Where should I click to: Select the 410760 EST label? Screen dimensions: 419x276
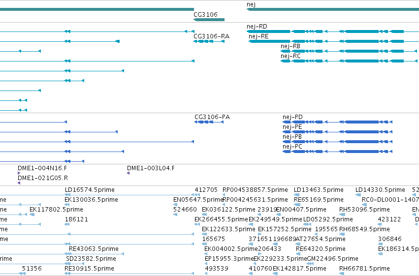pyautogui.click(x=260, y=269)
